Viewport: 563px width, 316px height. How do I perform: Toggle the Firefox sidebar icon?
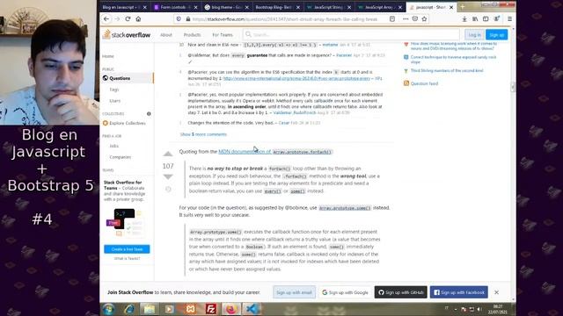click(486, 19)
